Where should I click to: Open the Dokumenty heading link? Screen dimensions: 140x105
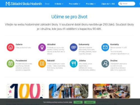click(84, 45)
